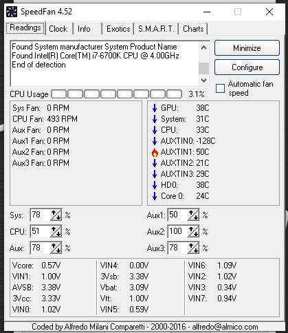Click the Aux1 speed field showing 50
288x333 pixels.
[x=178, y=215]
